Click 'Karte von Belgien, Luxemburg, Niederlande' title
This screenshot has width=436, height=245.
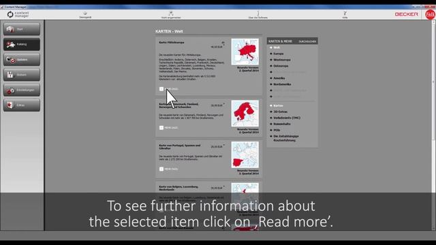pyautogui.click(x=178, y=188)
